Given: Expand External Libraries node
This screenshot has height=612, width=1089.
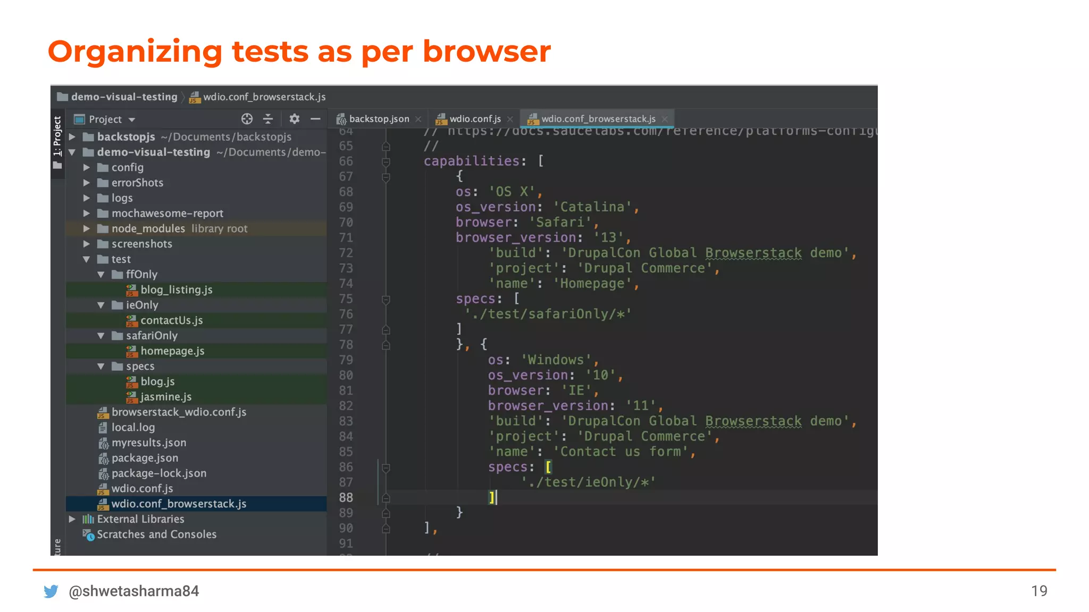Looking at the screenshot, I should coord(72,519).
